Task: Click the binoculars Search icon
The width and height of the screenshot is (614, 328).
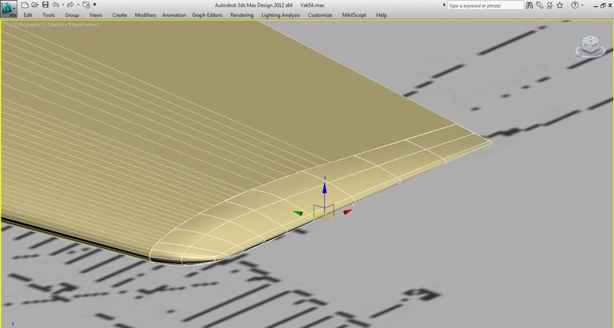Action: pyautogui.click(x=530, y=5)
